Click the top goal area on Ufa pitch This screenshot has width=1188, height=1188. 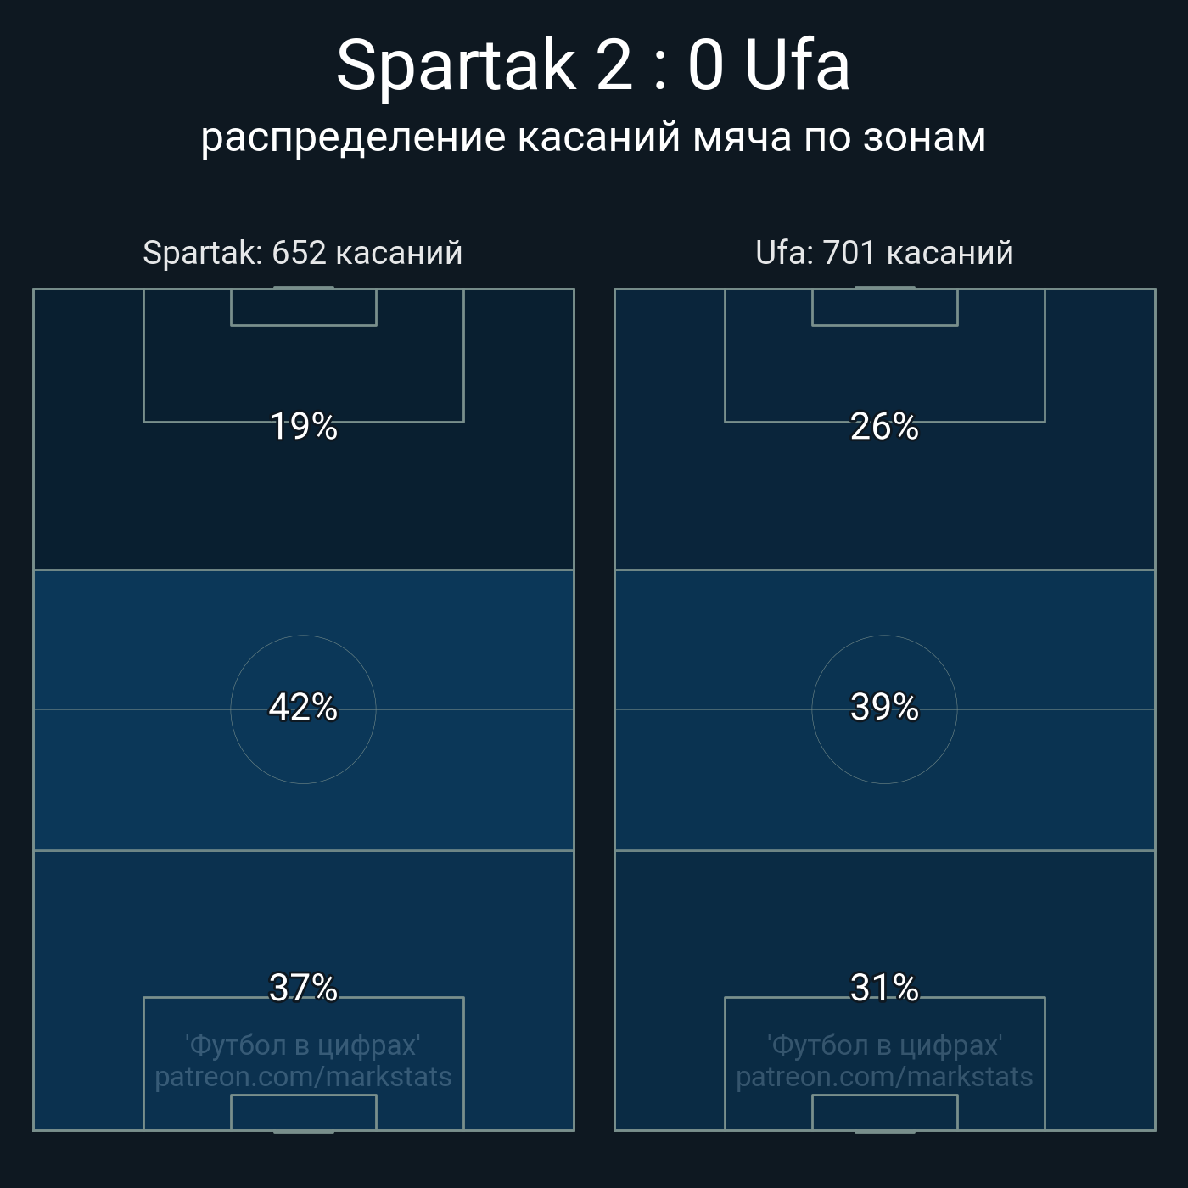click(884, 307)
